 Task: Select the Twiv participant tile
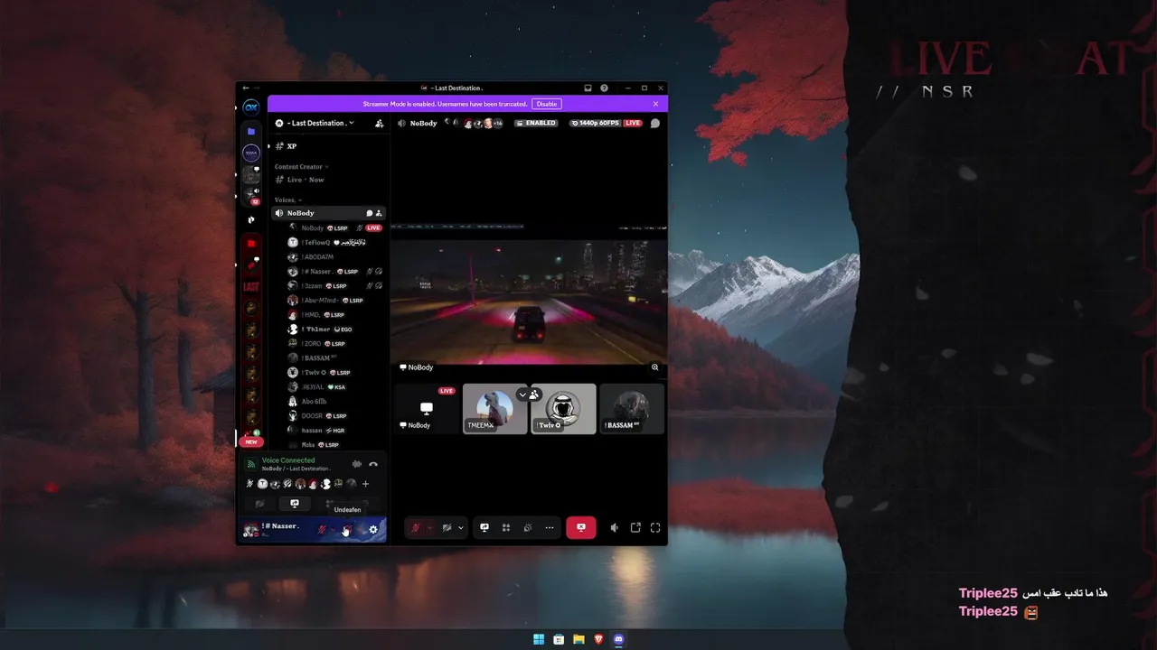pos(563,409)
